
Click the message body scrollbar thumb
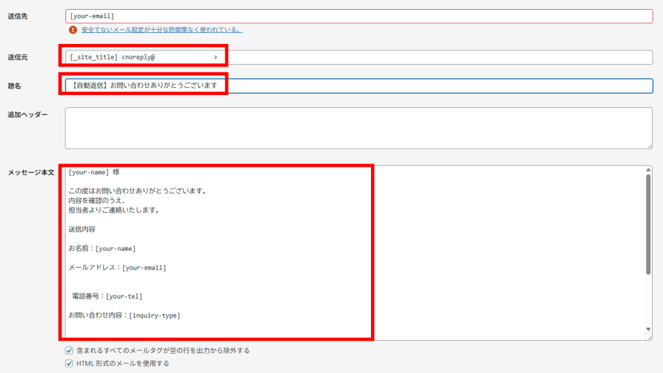pyautogui.click(x=648, y=223)
